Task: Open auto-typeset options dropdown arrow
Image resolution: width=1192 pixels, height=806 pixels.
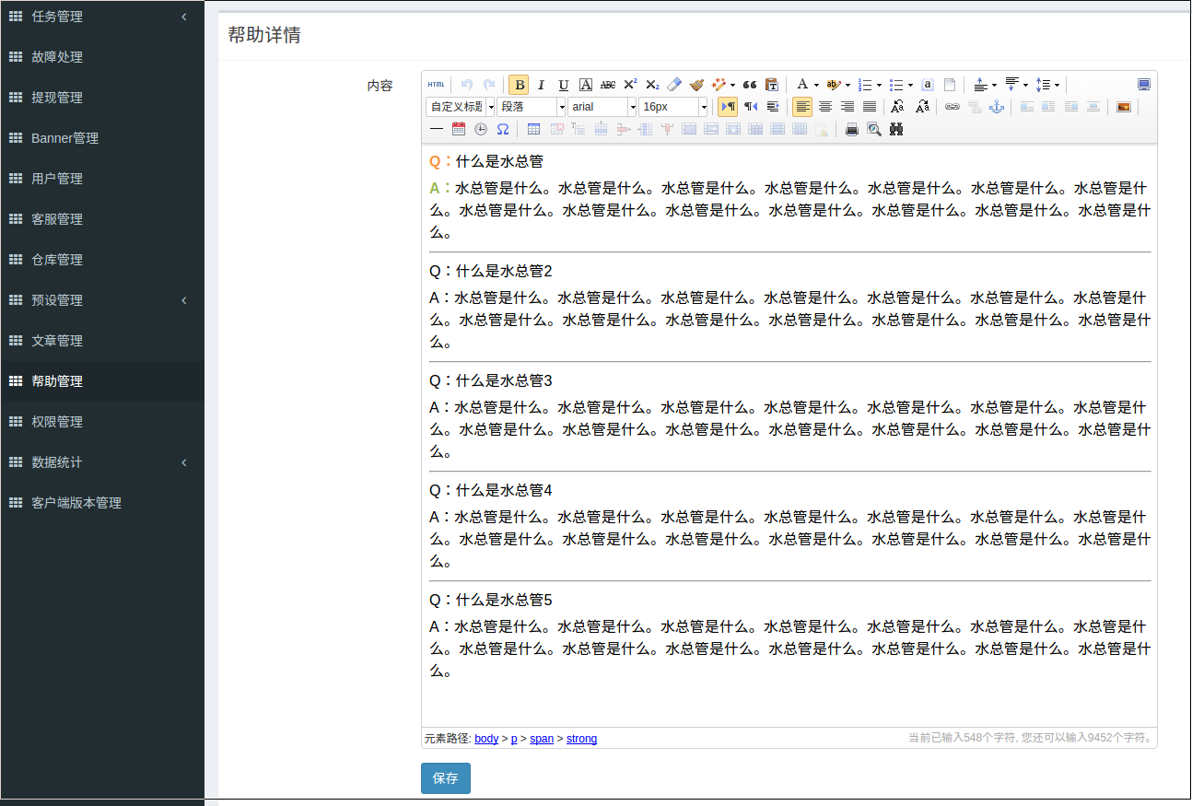Action: click(x=733, y=85)
